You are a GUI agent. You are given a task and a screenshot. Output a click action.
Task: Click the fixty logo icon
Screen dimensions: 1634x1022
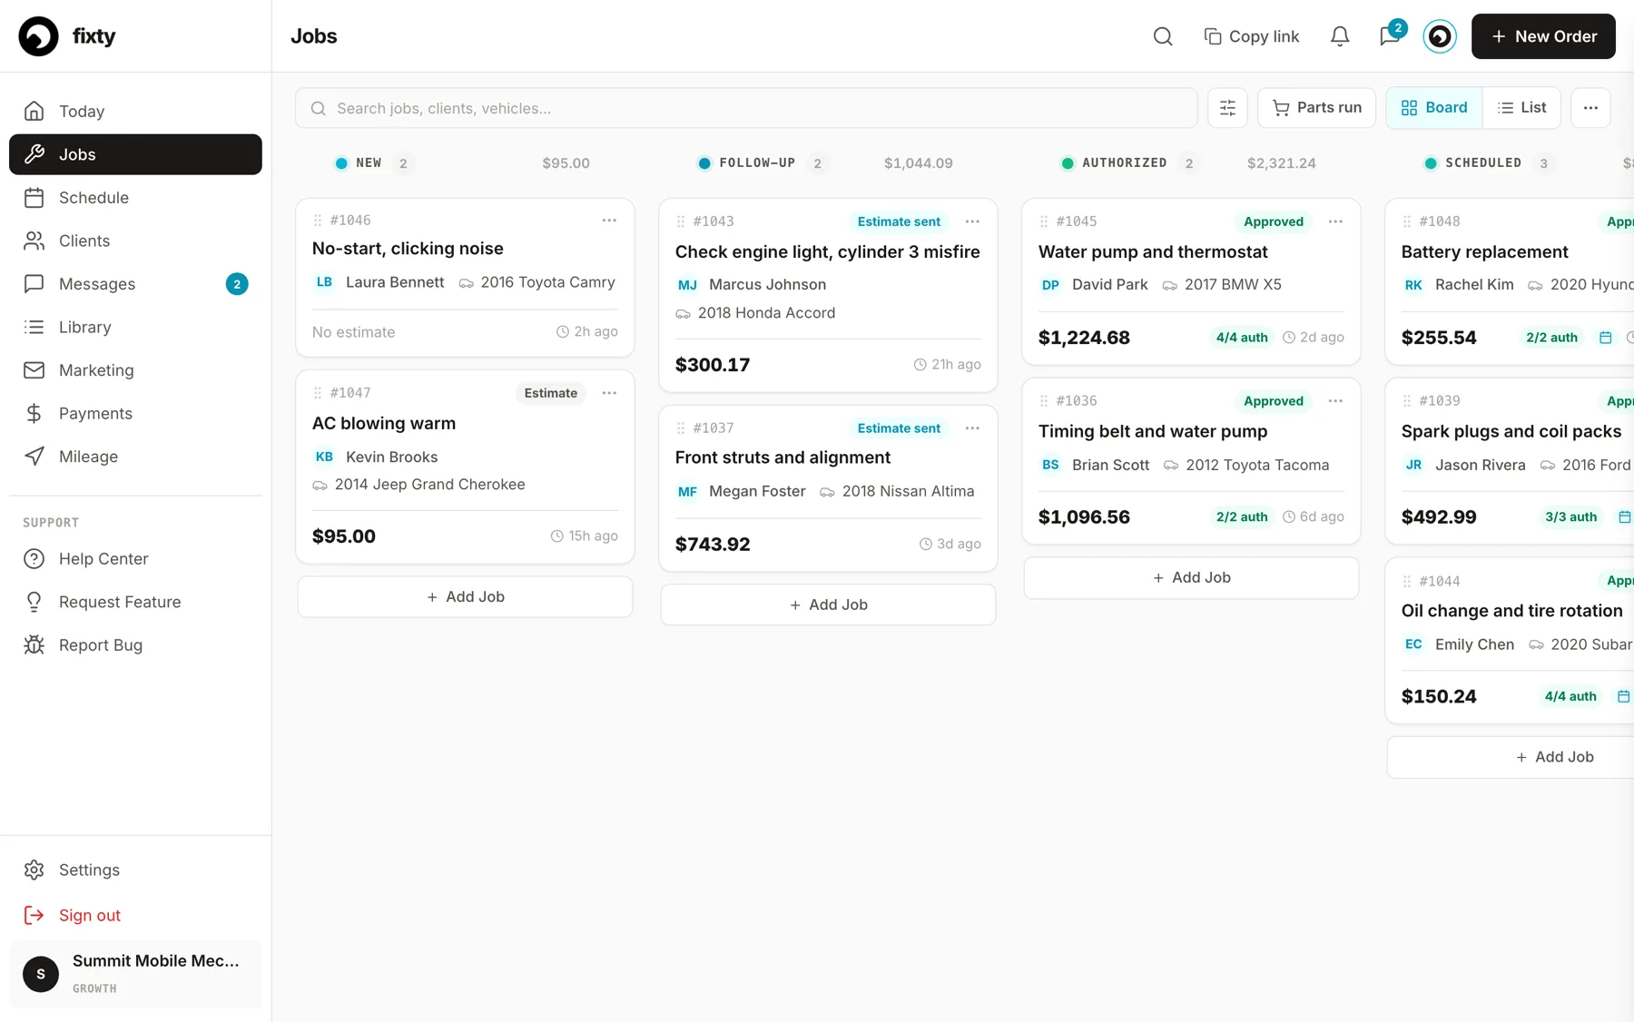[x=38, y=36]
